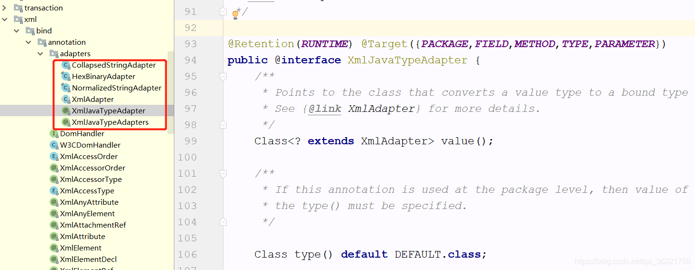Screen dimensions: 695x270
Task: Select NormalizedStringAdapter in project tree
Action: (x=117, y=88)
